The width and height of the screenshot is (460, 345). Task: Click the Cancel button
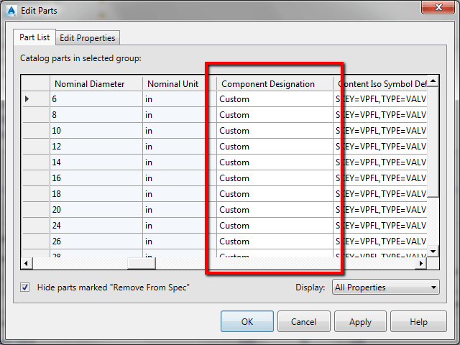coord(303,322)
